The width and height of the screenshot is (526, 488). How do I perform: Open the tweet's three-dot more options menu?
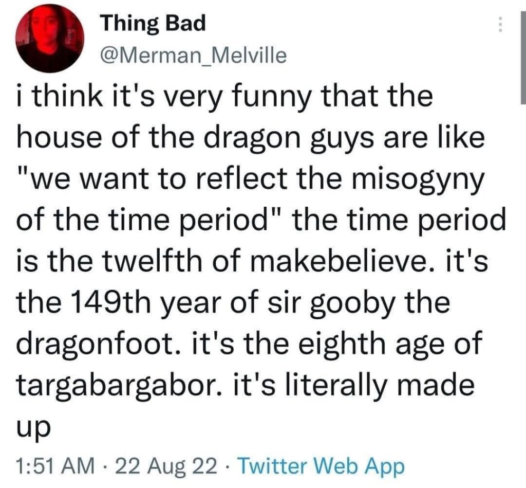click(500, 24)
